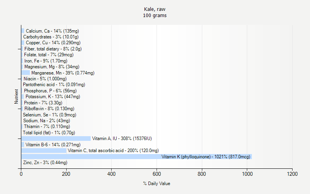Click the x-axis tick label 1000
310x194 pixels.
[x=247, y=174]
